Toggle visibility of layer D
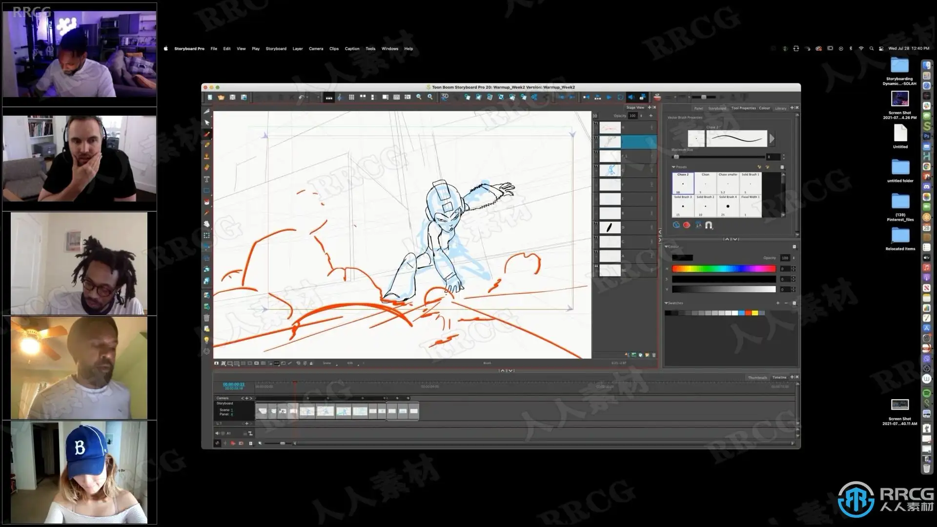 (x=596, y=224)
